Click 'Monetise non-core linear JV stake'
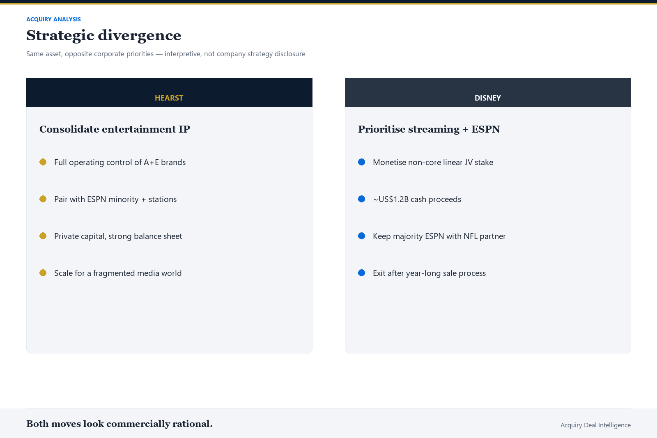 433,162
